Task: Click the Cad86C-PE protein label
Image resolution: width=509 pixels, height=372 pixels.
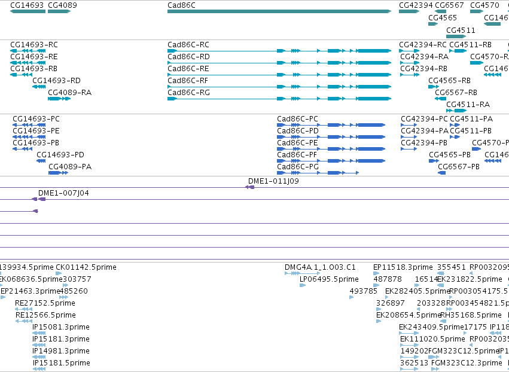Action: [x=297, y=143]
